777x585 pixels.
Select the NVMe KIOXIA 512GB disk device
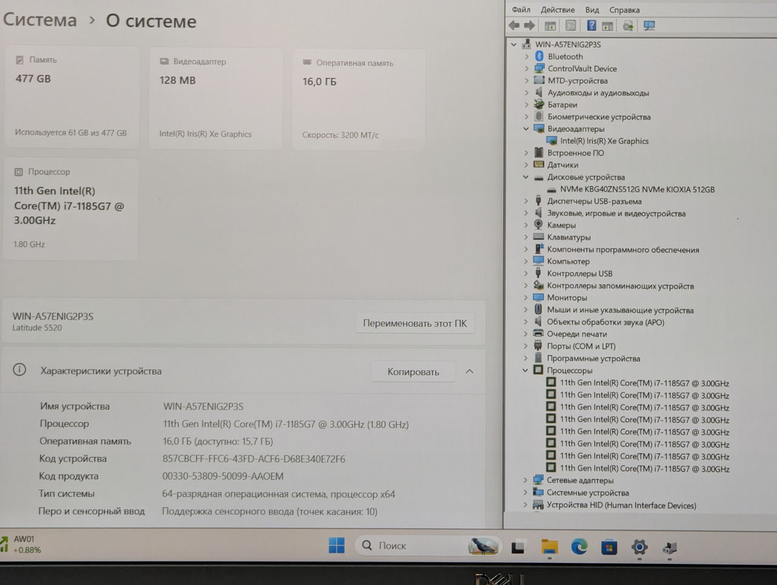pos(637,189)
